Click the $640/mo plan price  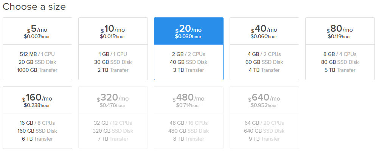click(x=264, y=98)
